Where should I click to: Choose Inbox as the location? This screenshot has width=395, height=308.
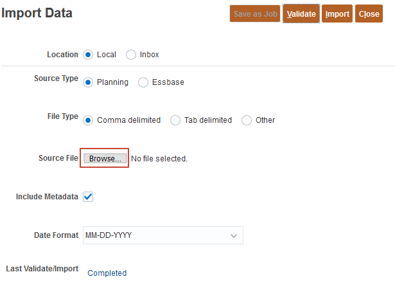[132, 55]
